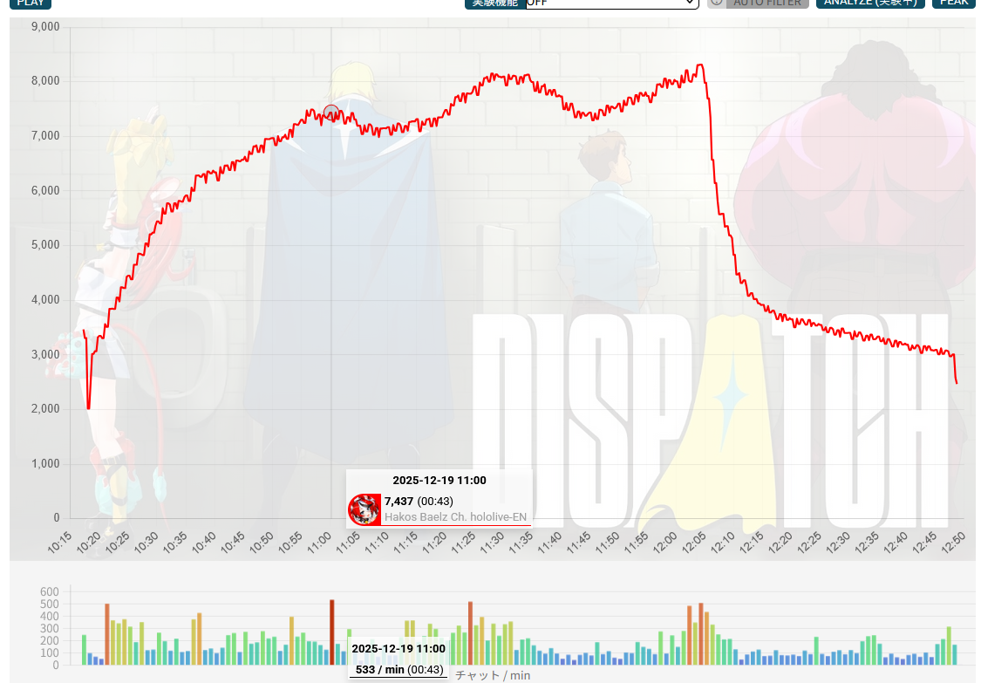Screen dimensions: 981x683
Task: Click the チャット / min axis label
Action: point(493,675)
